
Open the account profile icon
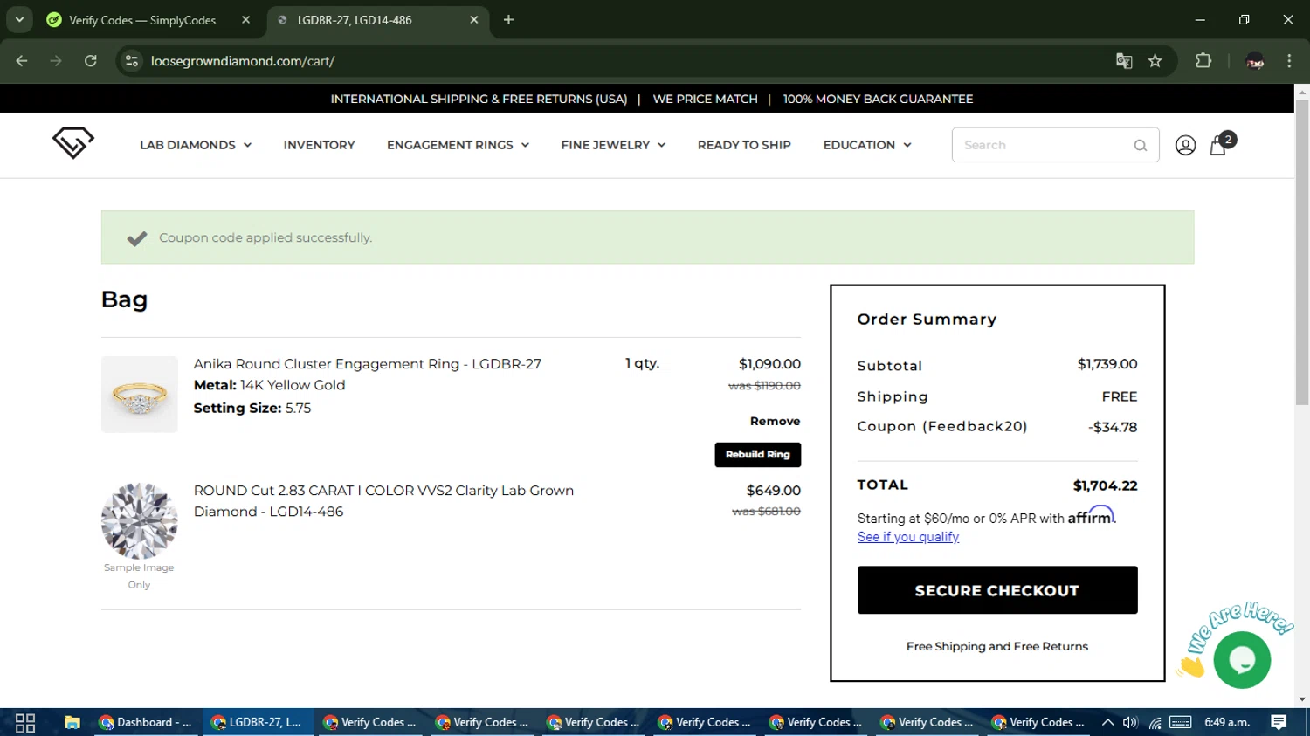(1185, 145)
